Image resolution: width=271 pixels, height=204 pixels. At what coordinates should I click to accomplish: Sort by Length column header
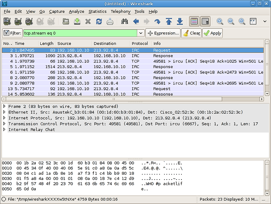point(47,43)
